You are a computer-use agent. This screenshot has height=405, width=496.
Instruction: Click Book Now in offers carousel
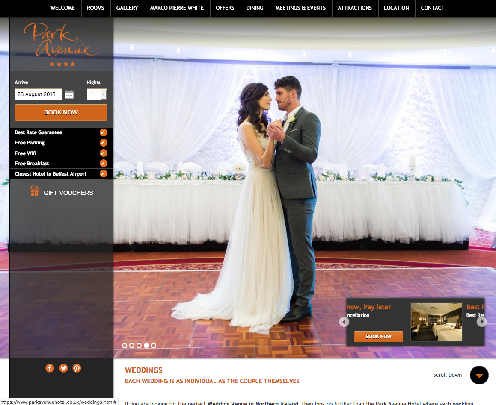pos(378,337)
